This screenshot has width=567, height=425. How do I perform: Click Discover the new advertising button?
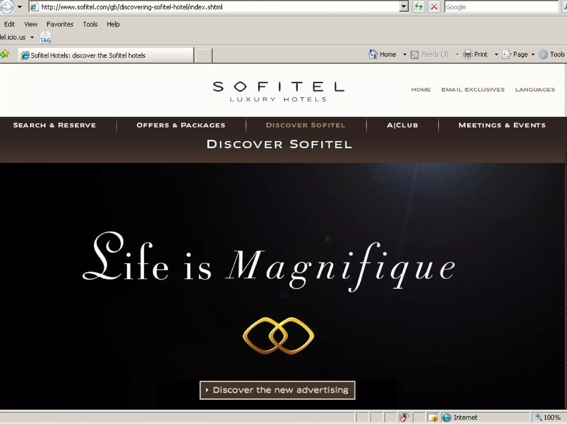[x=277, y=390]
